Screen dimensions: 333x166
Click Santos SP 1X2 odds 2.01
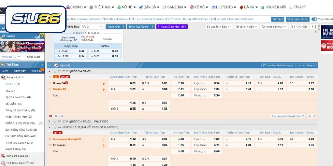(181, 89)
